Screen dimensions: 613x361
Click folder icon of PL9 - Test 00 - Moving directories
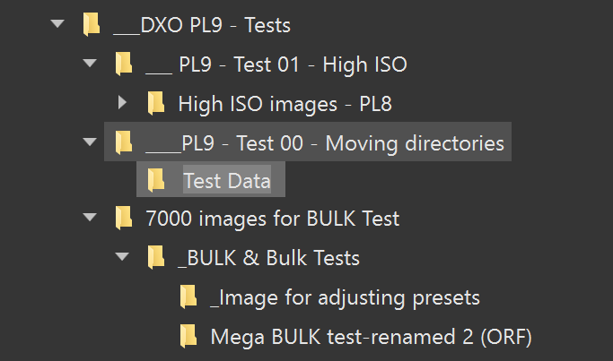coord(123,142)
